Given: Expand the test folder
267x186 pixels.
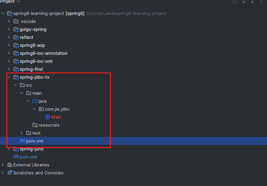Looking at the screenshot, I should [21, 133].
